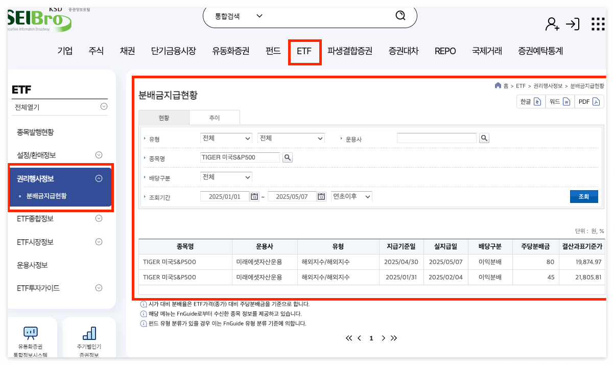Go to last page of results

tap(394, 338)
